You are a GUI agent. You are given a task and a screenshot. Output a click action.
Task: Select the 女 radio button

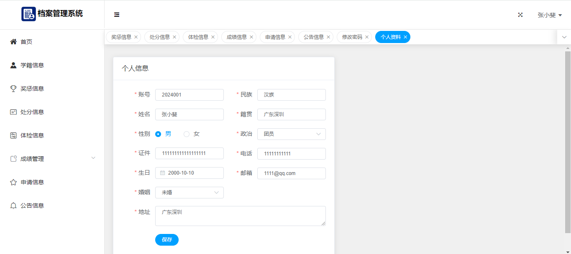click(187, 134)
